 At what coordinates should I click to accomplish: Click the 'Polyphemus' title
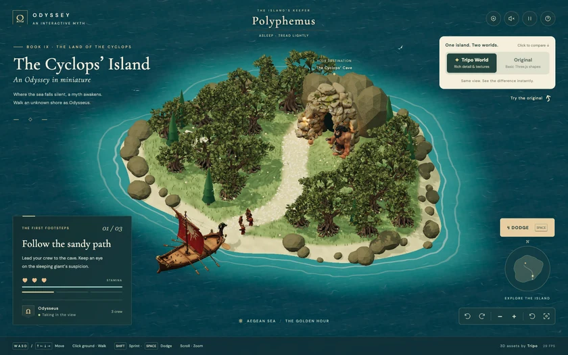tap(283, 21)
